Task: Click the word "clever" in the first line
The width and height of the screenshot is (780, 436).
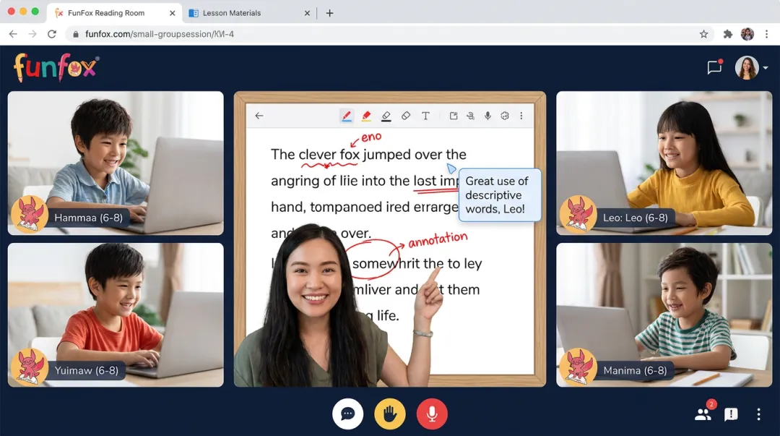Action: tap(317, 155)
